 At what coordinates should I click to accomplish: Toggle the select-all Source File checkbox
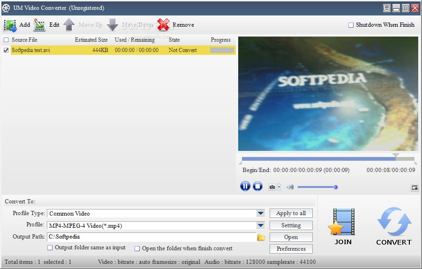tap(6, 40)
